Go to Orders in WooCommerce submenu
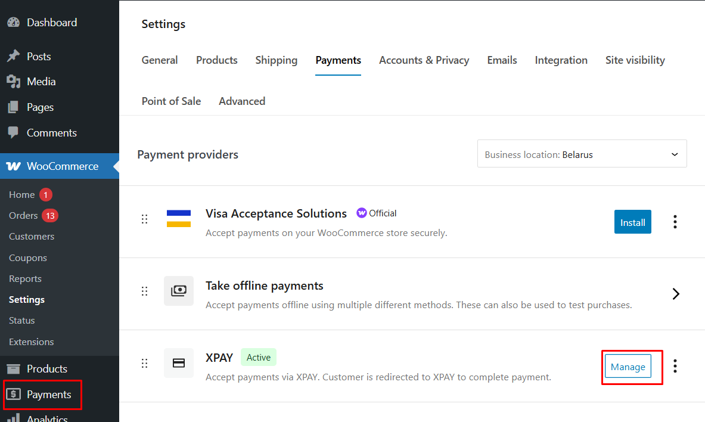 click(x=23, y=216)
